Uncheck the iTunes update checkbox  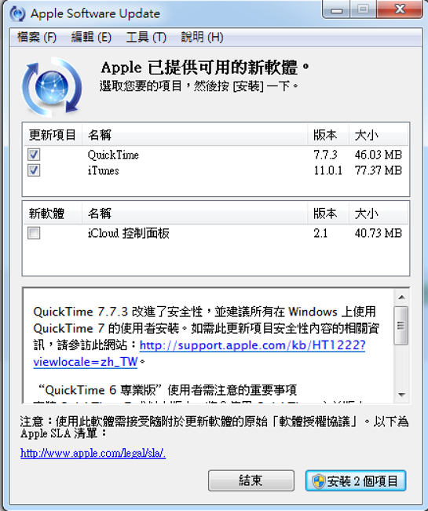pyautogui.click(x=34, y=170)
